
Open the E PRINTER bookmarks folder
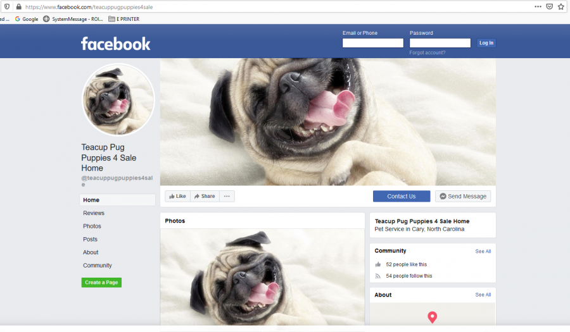tap(124, 19)
